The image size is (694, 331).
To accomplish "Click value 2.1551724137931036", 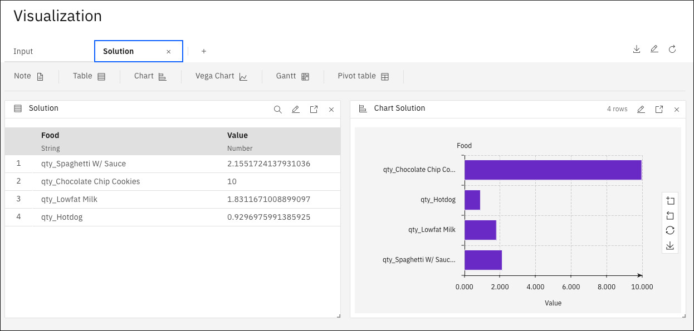I will [x=268, y=164].
